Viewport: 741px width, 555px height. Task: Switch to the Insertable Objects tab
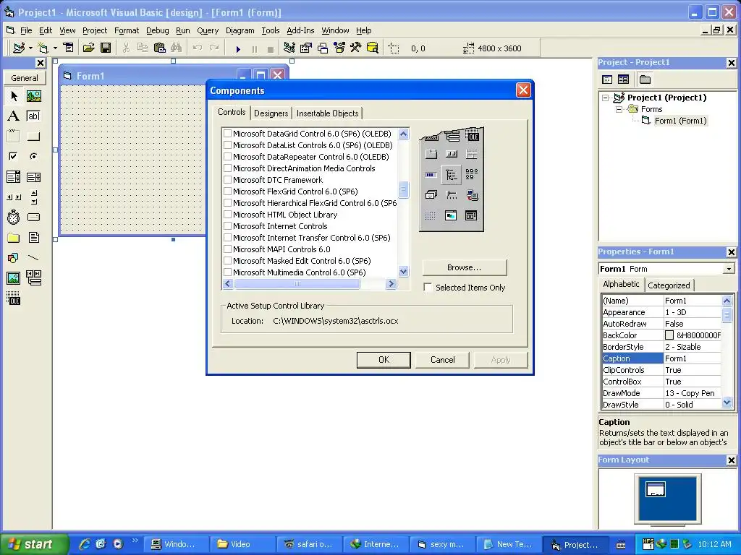(328, 113)
